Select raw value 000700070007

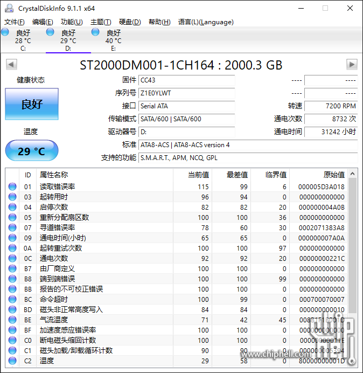[322, 300]
